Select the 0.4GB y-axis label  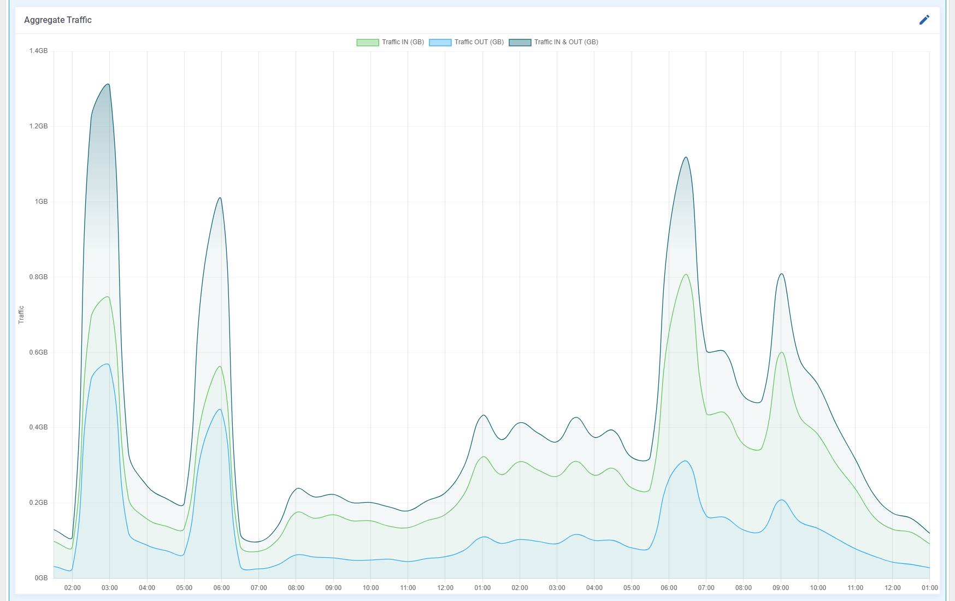[x=38, y=427]
